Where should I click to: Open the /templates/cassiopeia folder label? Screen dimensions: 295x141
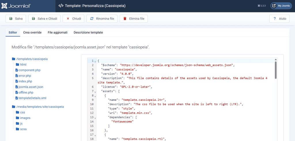(x=32, y=59)
